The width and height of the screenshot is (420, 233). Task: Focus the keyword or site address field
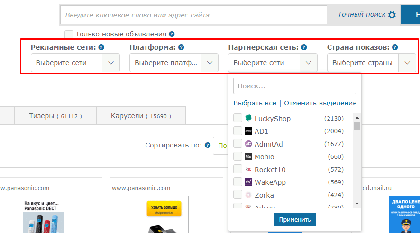click(193, 15)
